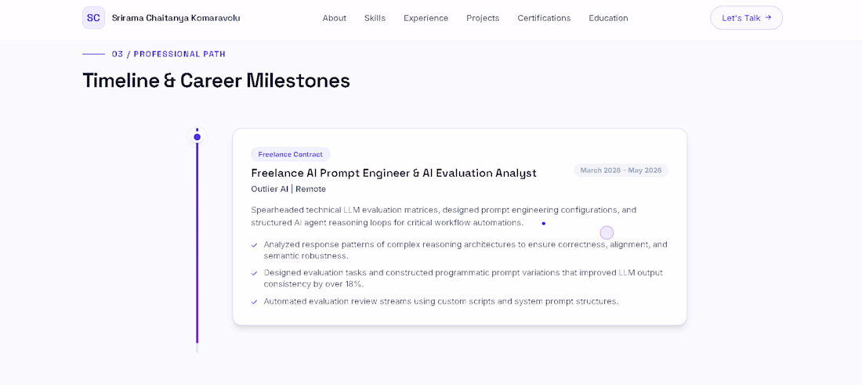The height and width of the screenshot is (385, 862).
Task: Click the Outlier AI | Remote text
Action: click(288, 189)
